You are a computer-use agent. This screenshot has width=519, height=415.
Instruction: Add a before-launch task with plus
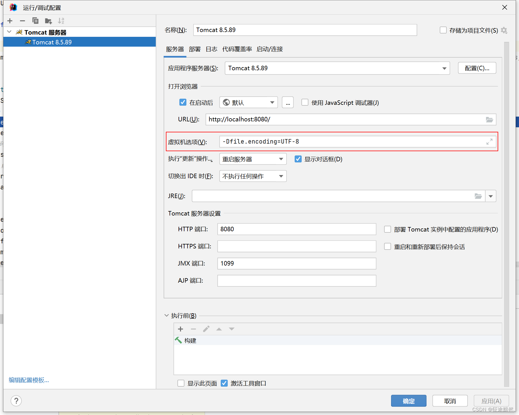(180, 329)
